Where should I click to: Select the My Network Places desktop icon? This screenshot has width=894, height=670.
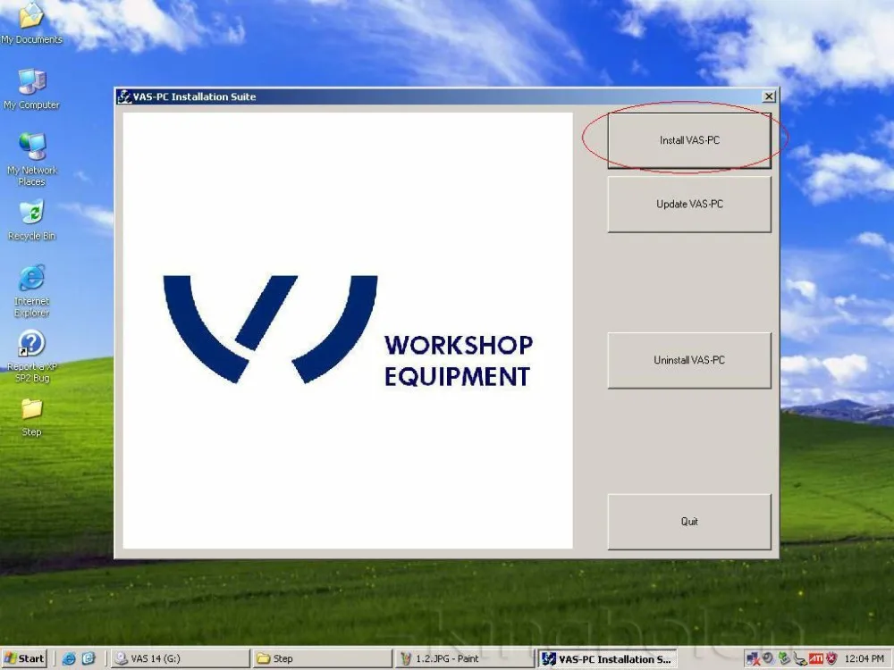(31, 160)
